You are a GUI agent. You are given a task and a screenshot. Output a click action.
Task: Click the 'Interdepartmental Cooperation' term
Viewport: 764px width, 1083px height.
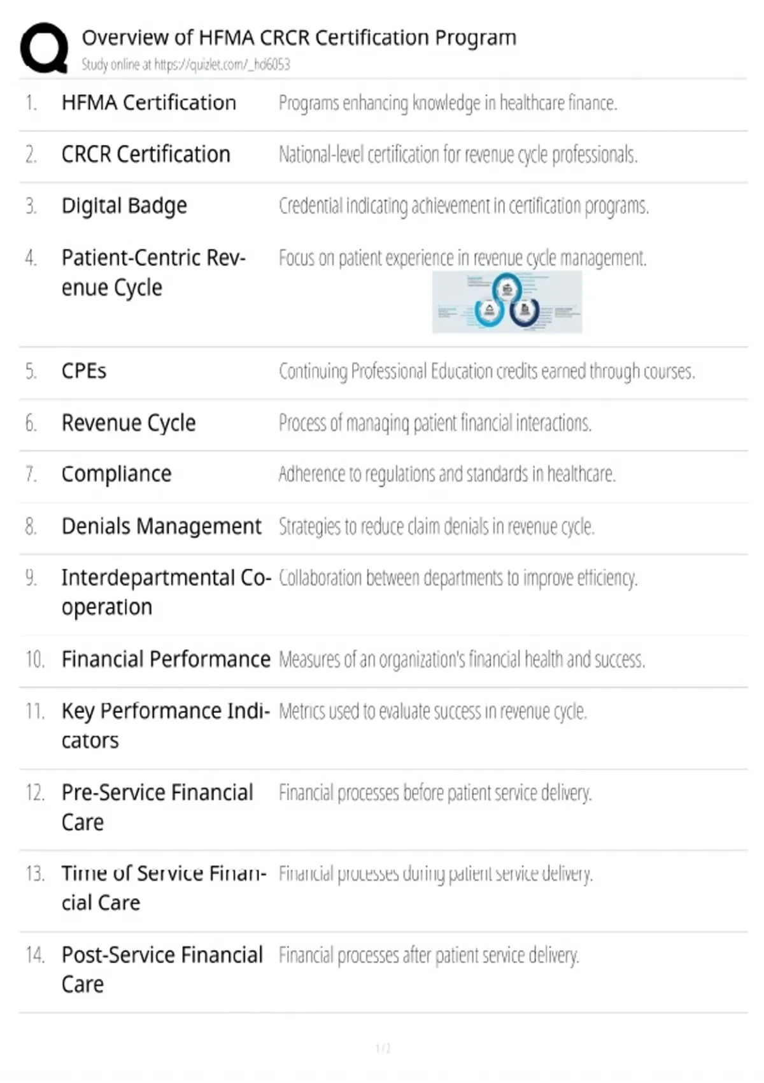coord(166,592)
